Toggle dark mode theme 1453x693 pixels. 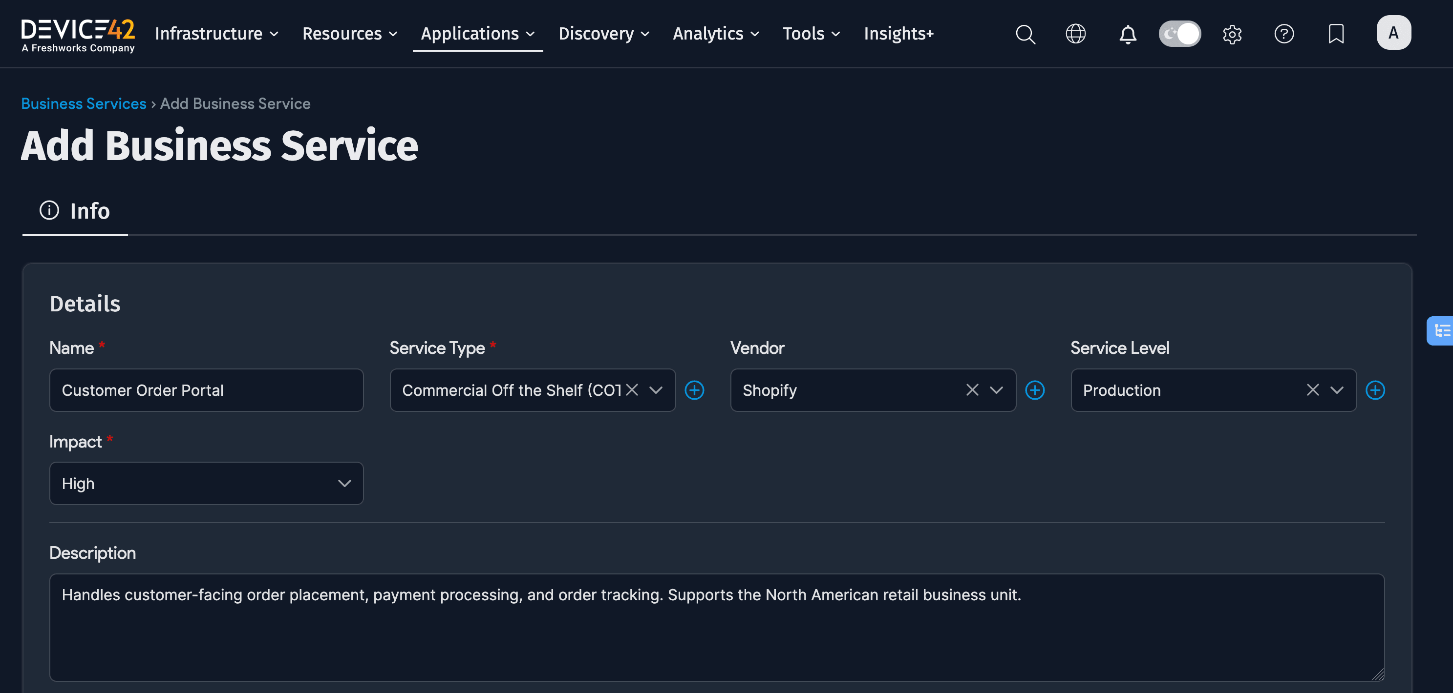1180,34
